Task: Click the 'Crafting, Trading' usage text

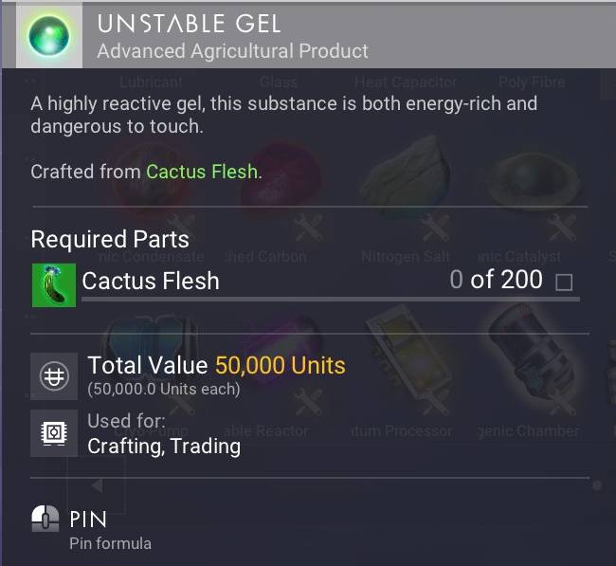Action: (x=163, y=446)
